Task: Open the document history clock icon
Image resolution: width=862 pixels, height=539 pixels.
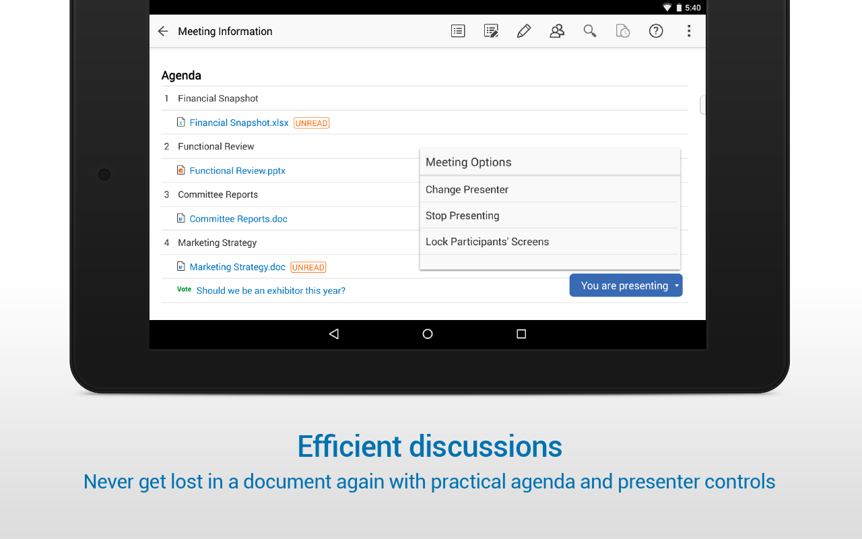Action: [x=623, y=31]
